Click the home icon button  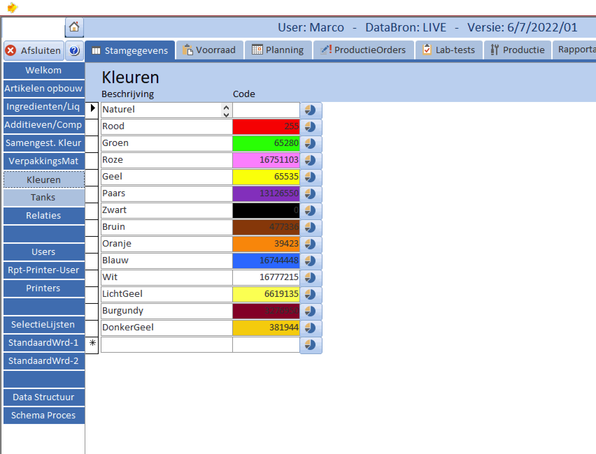(x=74, y=27)
